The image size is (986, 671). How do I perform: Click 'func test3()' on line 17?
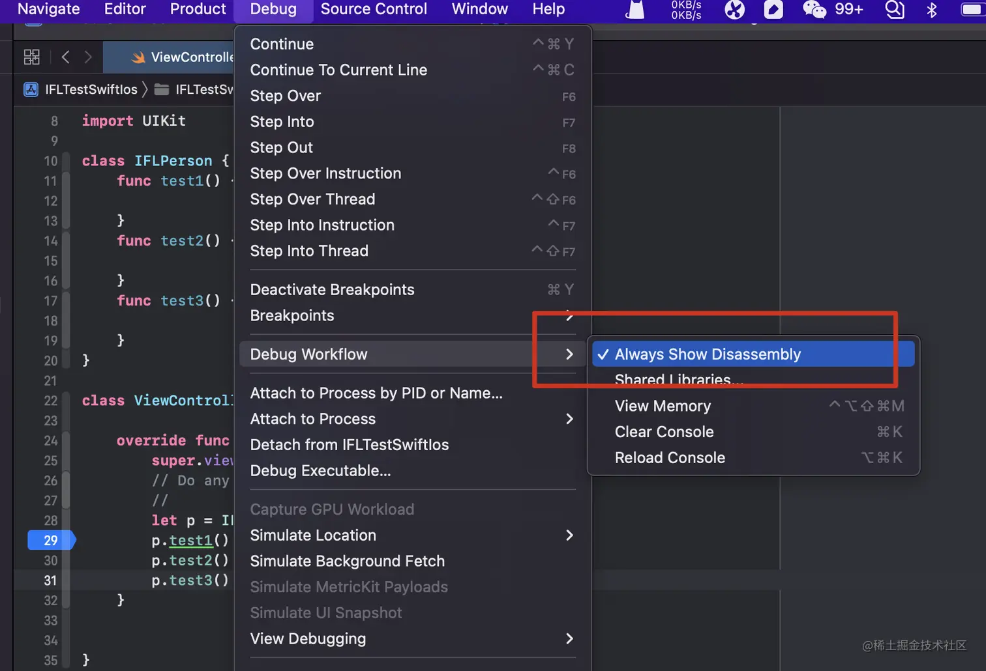coord(169,300)
